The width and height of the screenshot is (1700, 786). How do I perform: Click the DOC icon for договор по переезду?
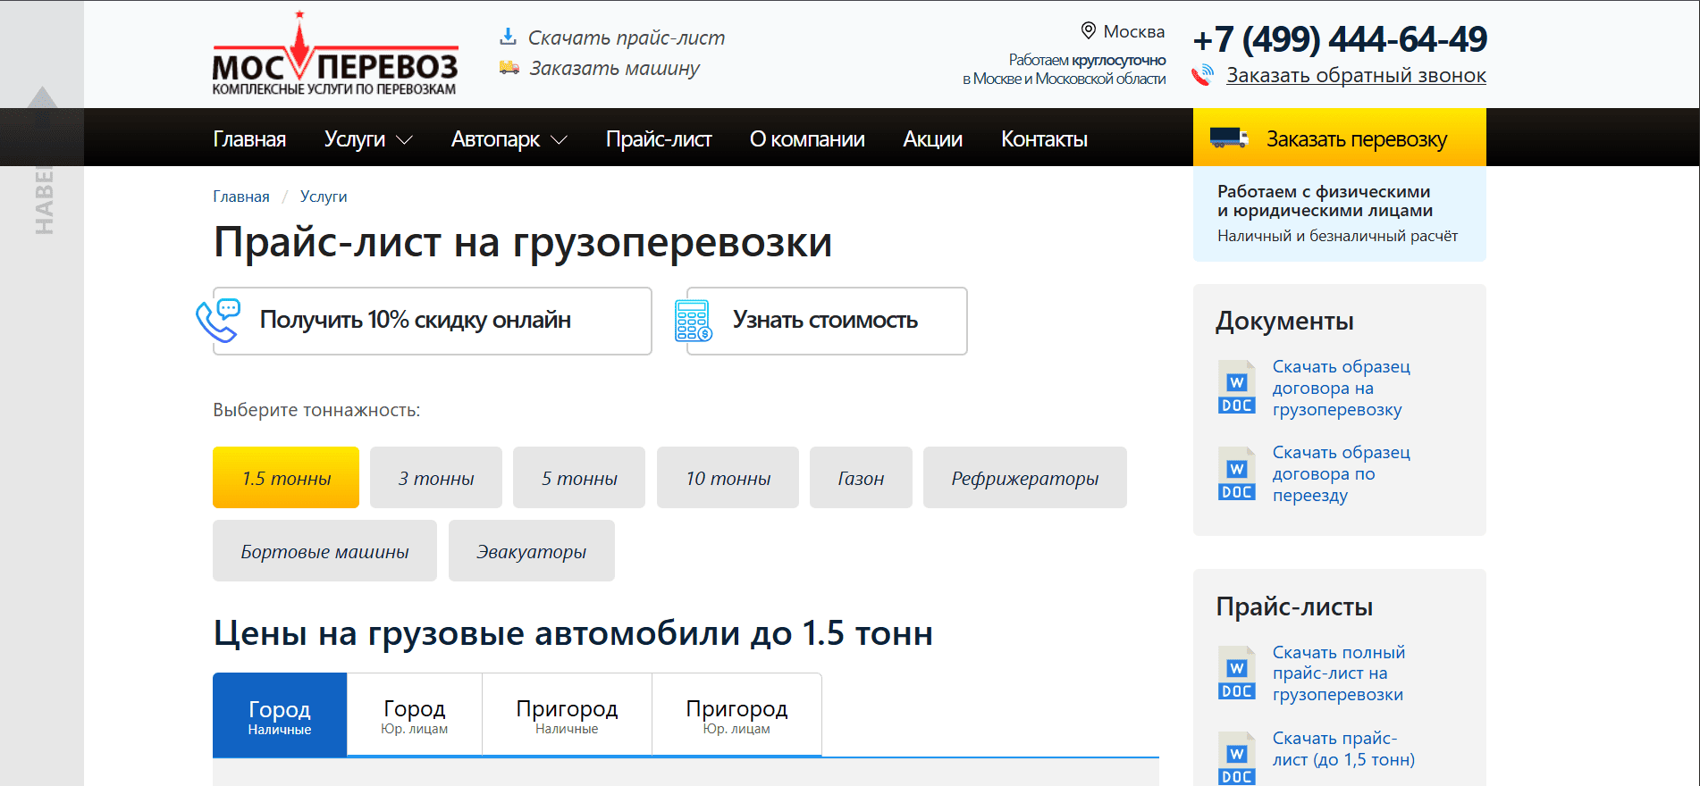pos(1237,473)
